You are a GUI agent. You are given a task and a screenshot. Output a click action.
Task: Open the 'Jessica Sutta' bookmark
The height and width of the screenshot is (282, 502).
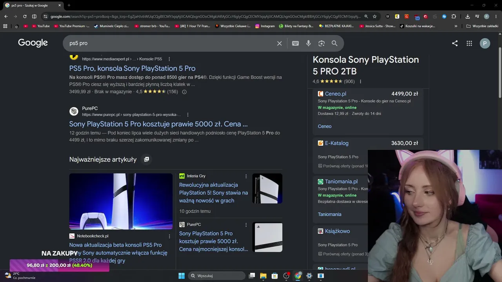click(377, 26)
